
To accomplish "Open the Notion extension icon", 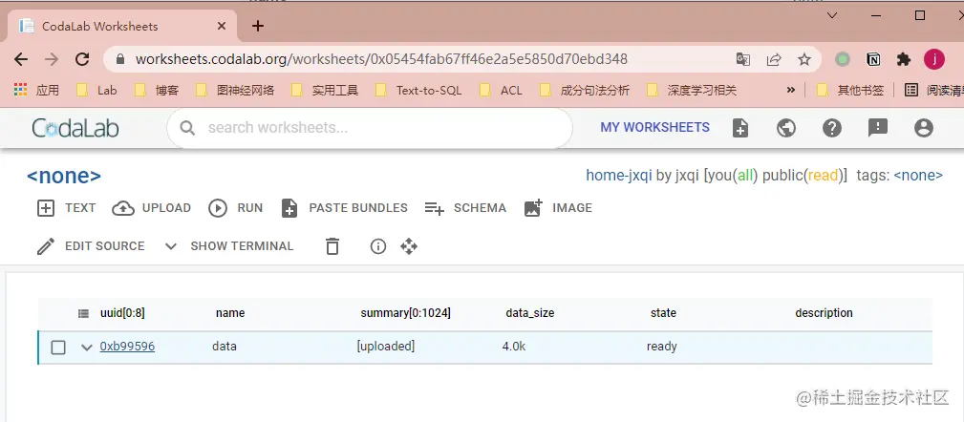I will tap(873, 59).
